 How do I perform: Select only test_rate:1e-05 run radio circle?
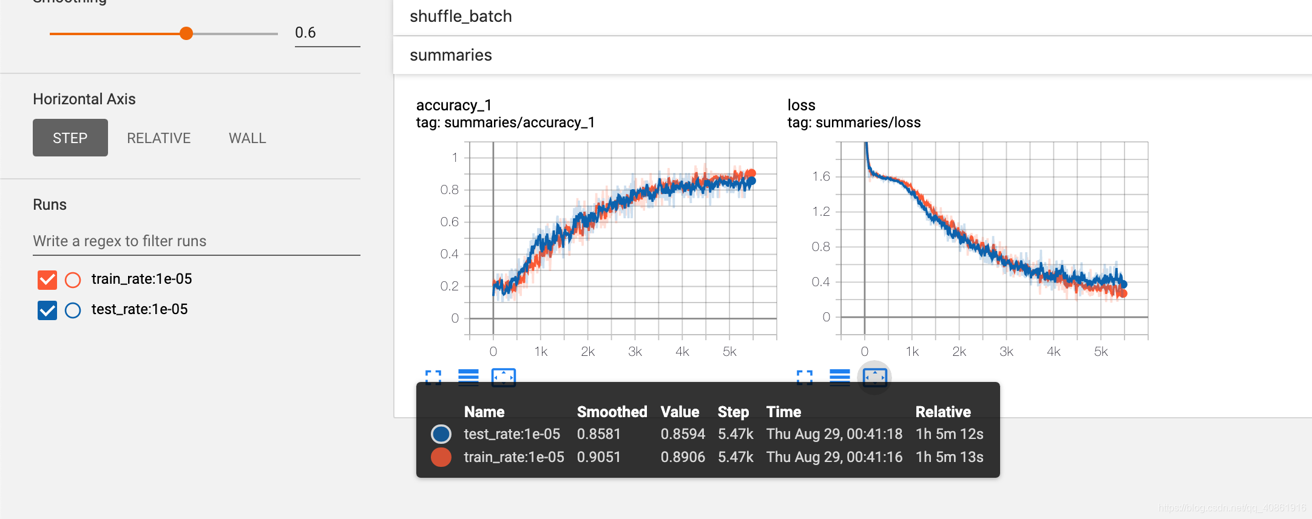[73, 310]
